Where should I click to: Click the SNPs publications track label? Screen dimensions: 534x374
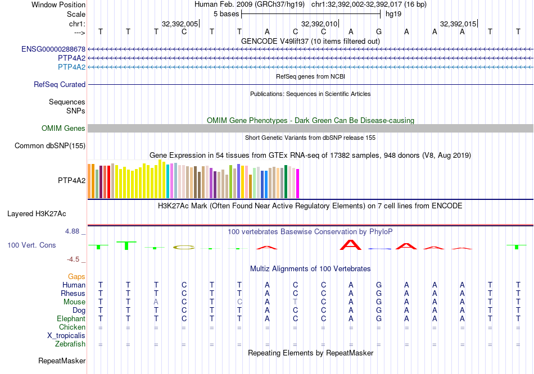[76, 111]
